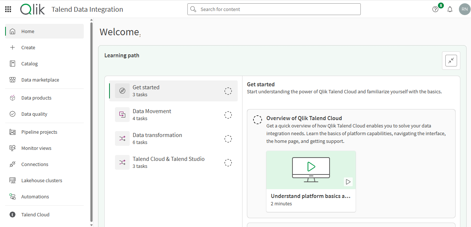
Task: Collapse the Learning path panel
Action: coord(451,60)
